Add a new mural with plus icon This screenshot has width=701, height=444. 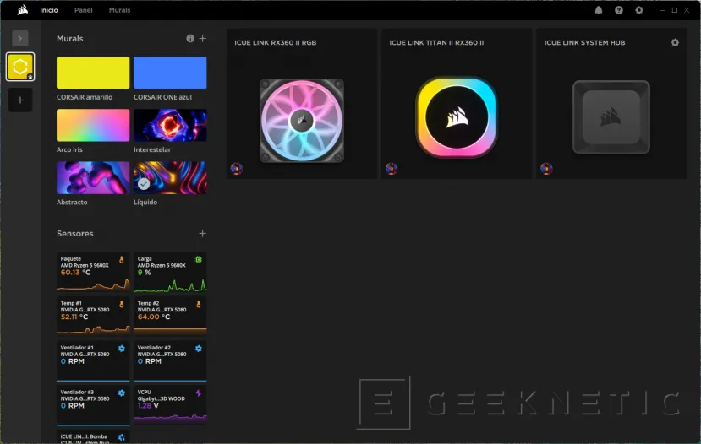[x=203, y=38]
